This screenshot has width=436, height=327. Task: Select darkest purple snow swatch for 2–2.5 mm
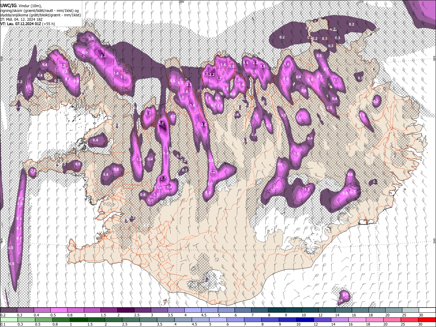[126, 310]
